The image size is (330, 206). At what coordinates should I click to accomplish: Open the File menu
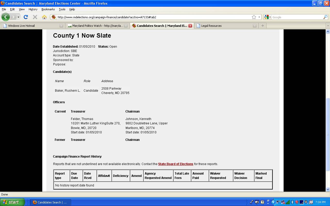point(4,9)
